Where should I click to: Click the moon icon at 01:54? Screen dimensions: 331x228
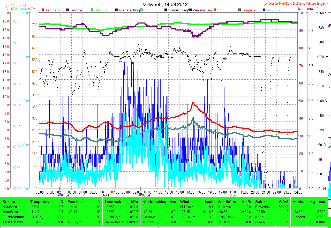point(60,195)
